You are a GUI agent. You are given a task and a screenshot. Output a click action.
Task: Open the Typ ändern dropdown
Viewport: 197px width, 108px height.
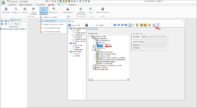pyautogui.click(x=154, y=36)
